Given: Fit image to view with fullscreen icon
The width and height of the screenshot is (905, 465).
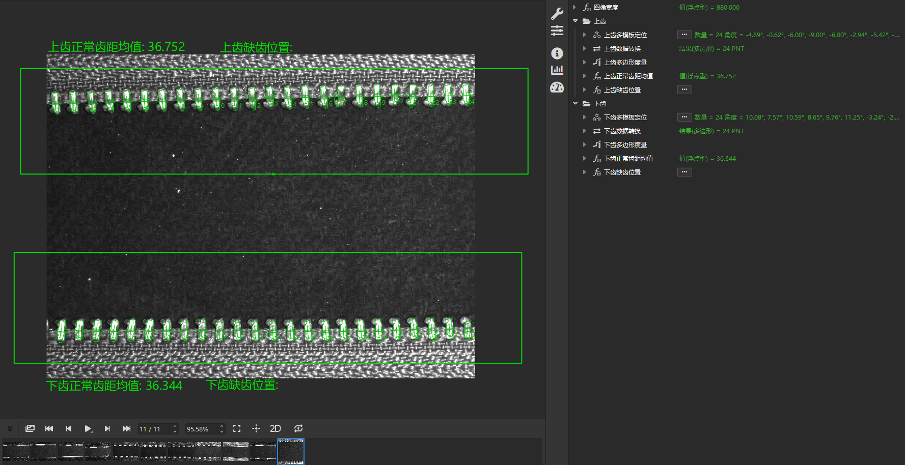Looking at the screenshot, I should 237,428.
